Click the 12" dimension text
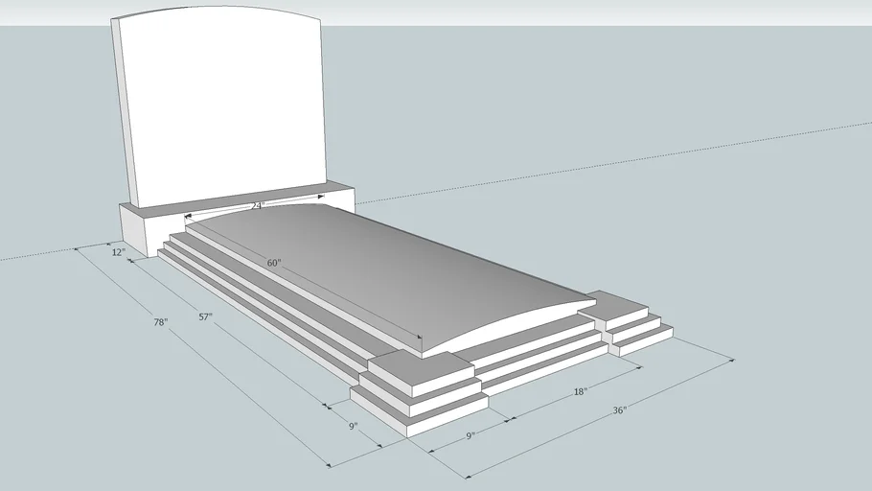This screenshot has width=872, height=491. (x=119, y=252)
